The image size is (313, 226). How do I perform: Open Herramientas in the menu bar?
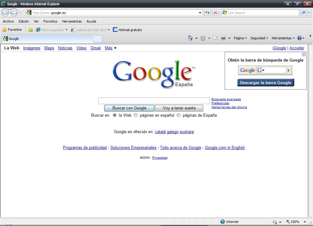(x=72, y=21)
